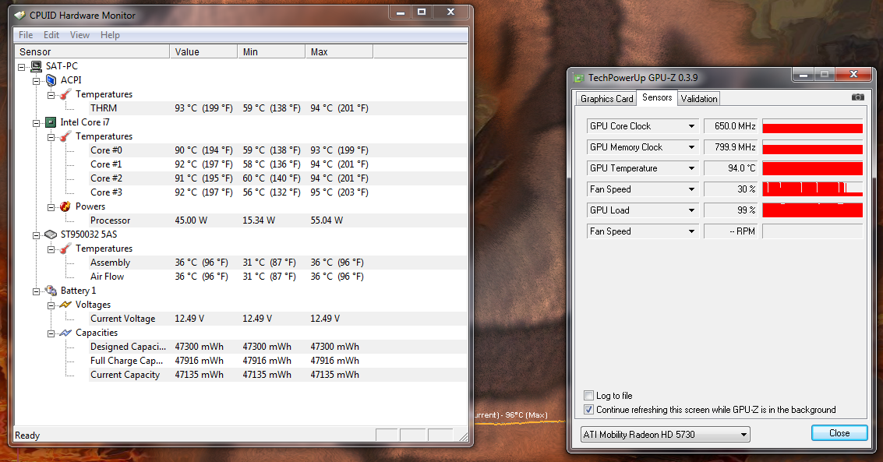Uncheck Continue refreshing in background option

pos(588,410)
